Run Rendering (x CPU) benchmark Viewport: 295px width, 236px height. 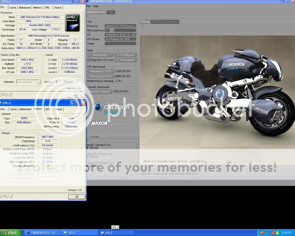click(101, 76)
